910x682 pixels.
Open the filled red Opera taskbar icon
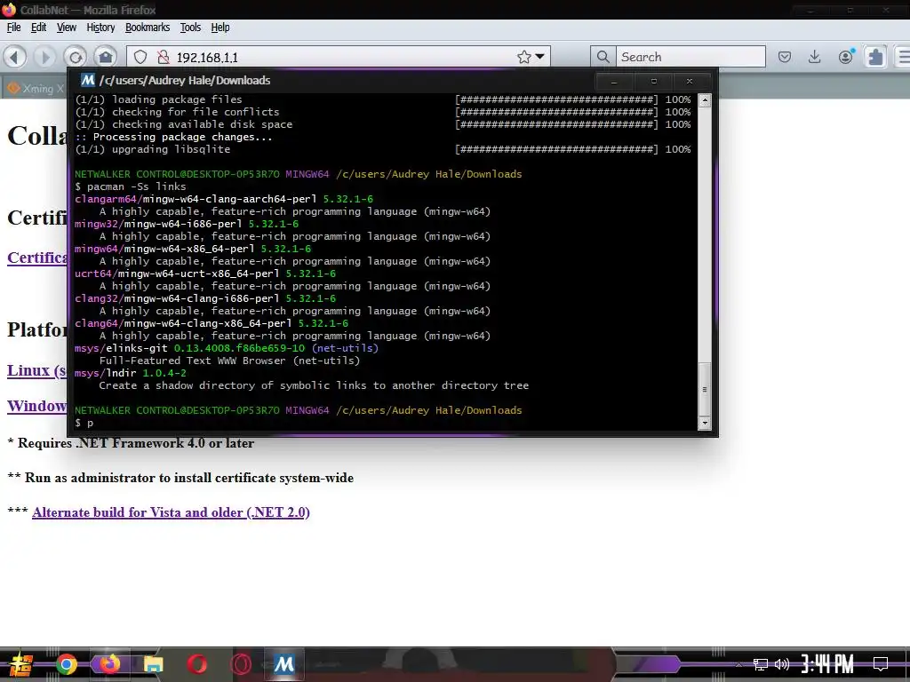click(x=196, y=664)
